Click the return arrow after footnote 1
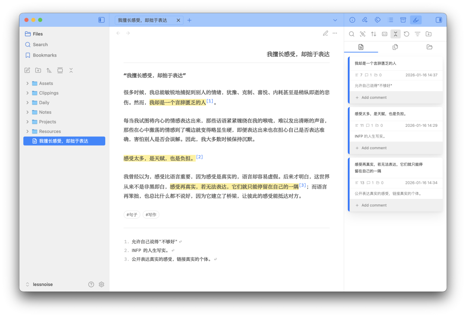 [x=180, y=242]
